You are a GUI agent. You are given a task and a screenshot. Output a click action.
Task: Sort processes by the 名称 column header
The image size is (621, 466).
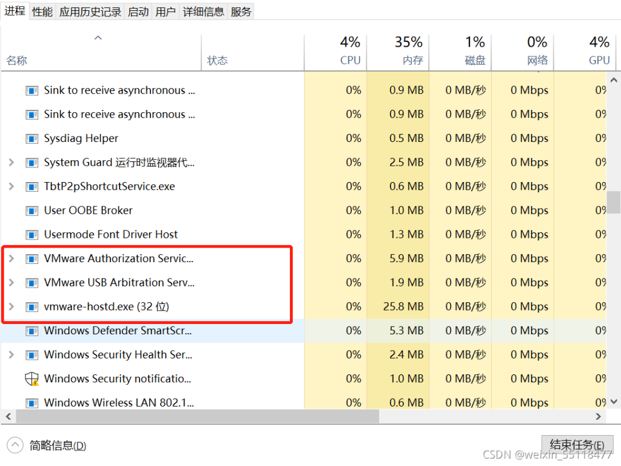(x=101, y=53)
